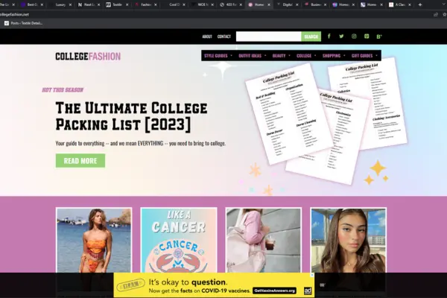This screenshot has height=298, width=447.
Task: Open the College Fashion Facebook page icon
Action: [329, 37]
